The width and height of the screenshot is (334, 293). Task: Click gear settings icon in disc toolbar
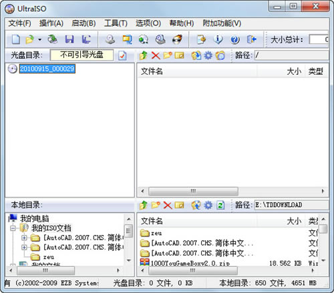208,55
